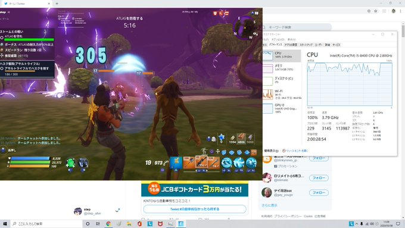Follow the ロリメイト account
The image size is (405, 228).
click(319, 178)
